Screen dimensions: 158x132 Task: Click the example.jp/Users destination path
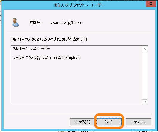66,23
